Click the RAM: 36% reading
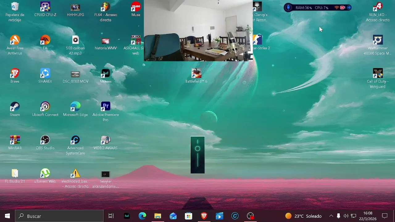 [304, 8]
